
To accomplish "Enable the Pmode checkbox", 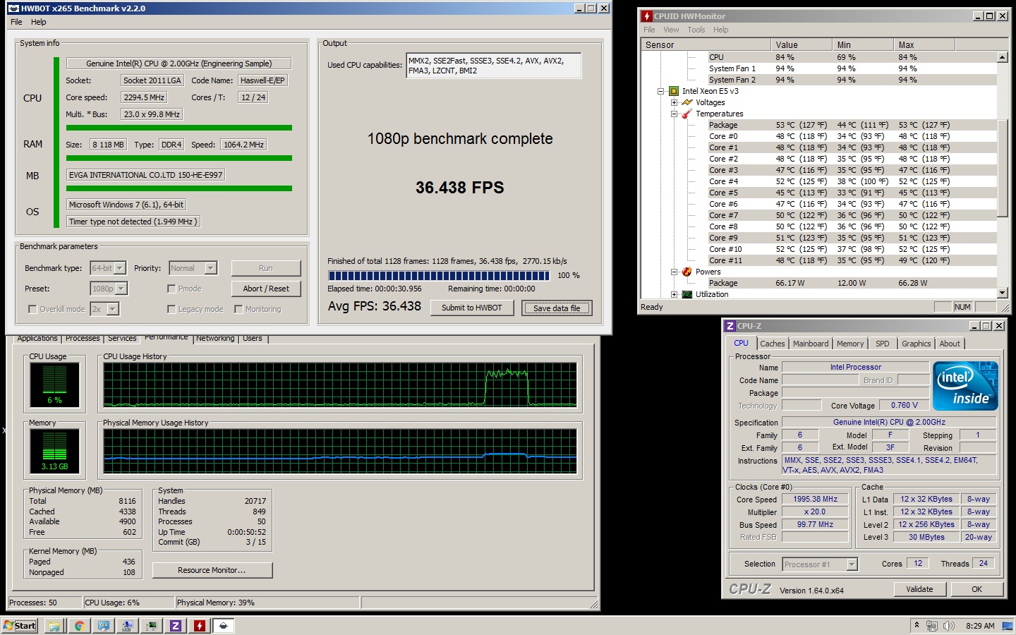I will click(x=171, y=289).
